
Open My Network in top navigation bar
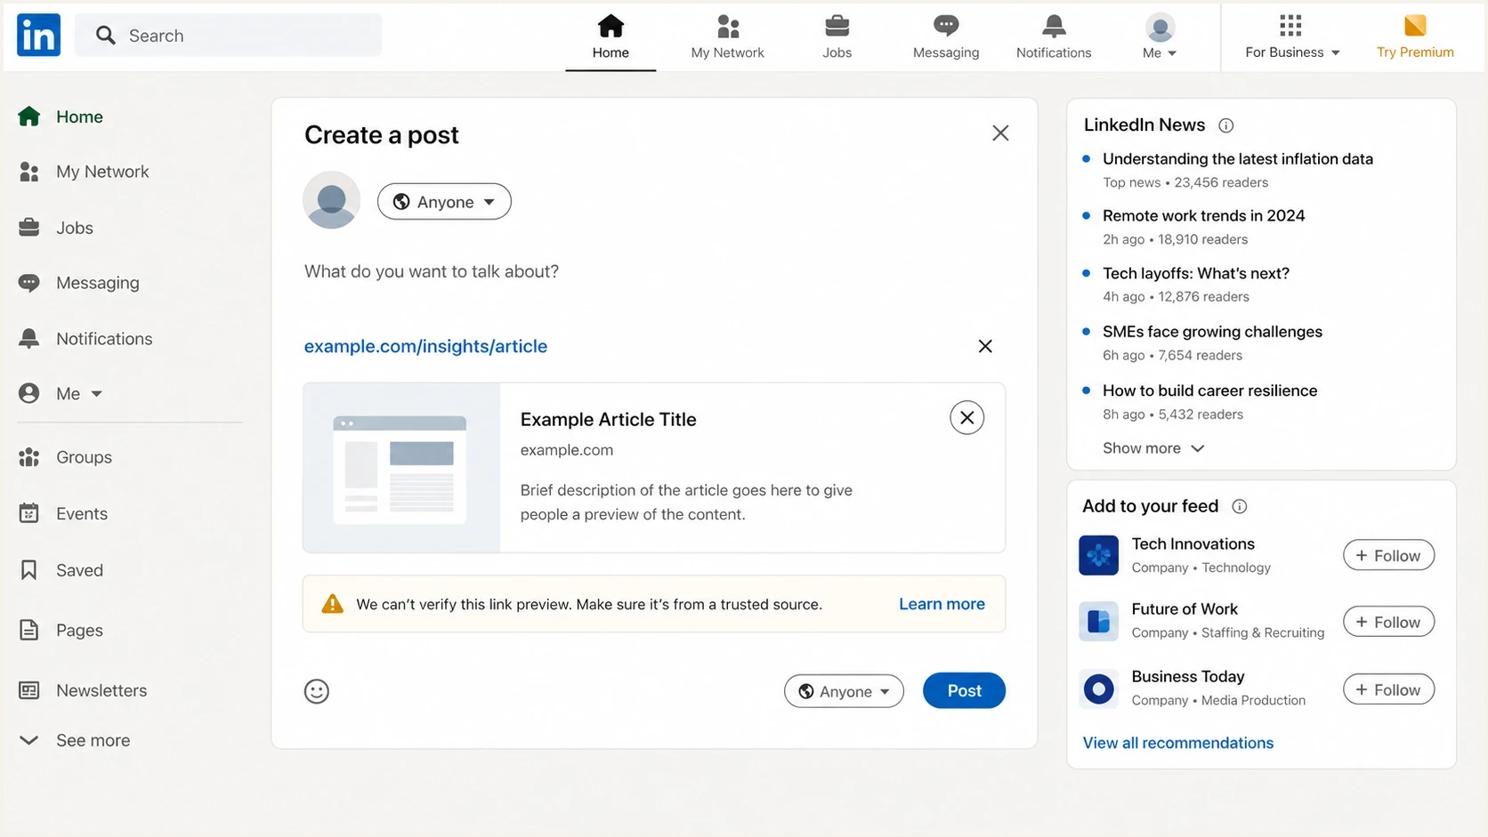pyautogui.click(x=727, y=36)
